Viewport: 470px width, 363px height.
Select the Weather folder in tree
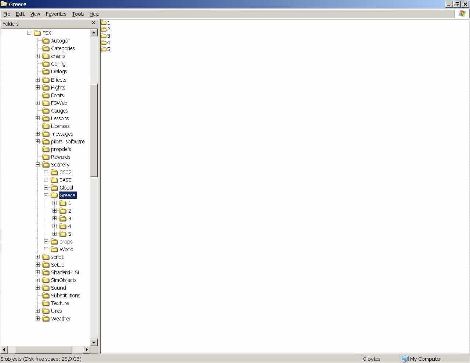[x=61, y=319]
